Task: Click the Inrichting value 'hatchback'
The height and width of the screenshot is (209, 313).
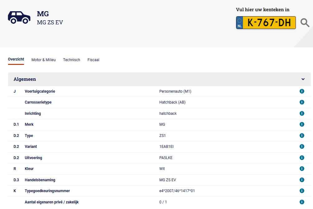Action: (x=168, y=114)
